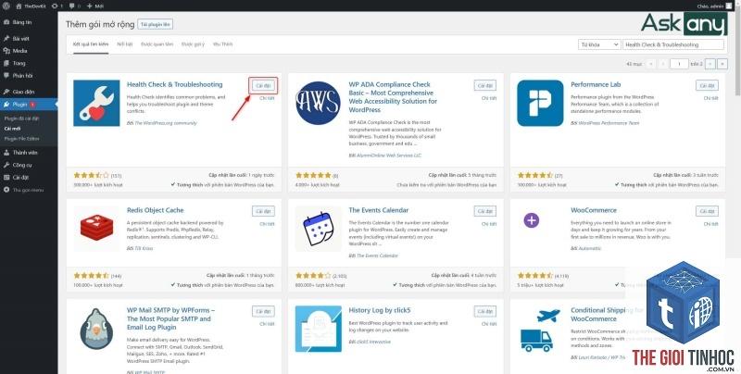Open the comments bubble in admin bar

point(72,6)
